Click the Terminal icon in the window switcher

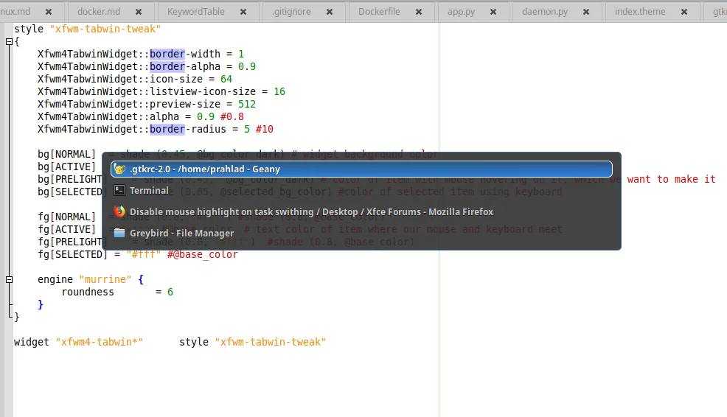pos(119,190)
